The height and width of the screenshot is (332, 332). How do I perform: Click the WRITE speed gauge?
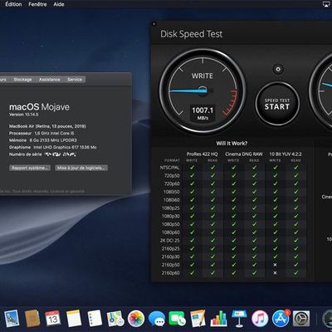coord(203,90)
